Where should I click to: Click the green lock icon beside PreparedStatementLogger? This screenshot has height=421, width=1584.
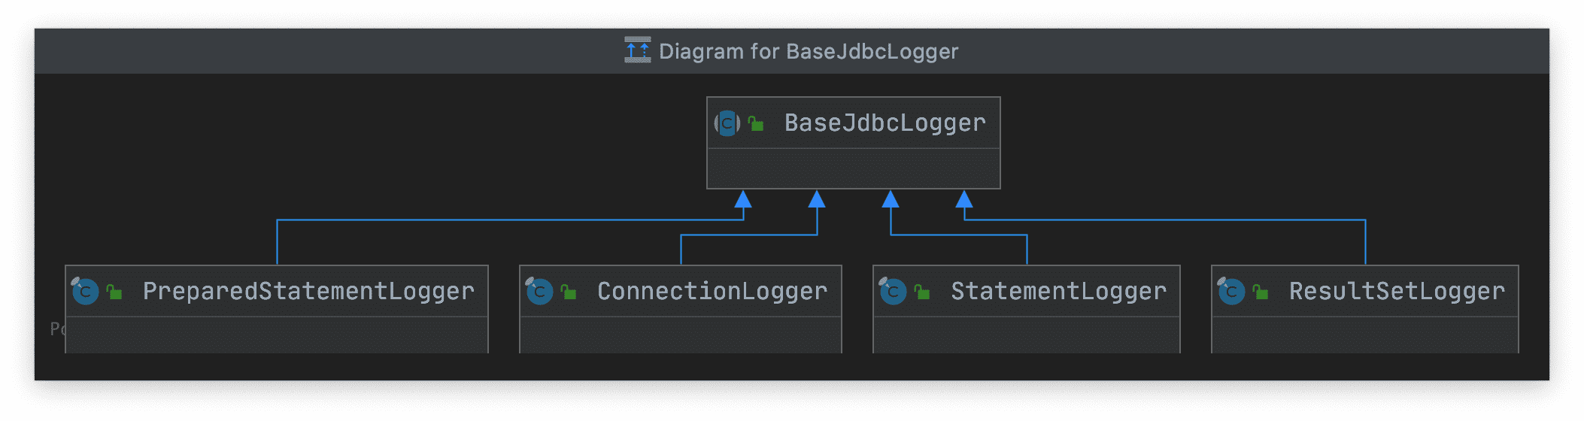pos(114,292)
